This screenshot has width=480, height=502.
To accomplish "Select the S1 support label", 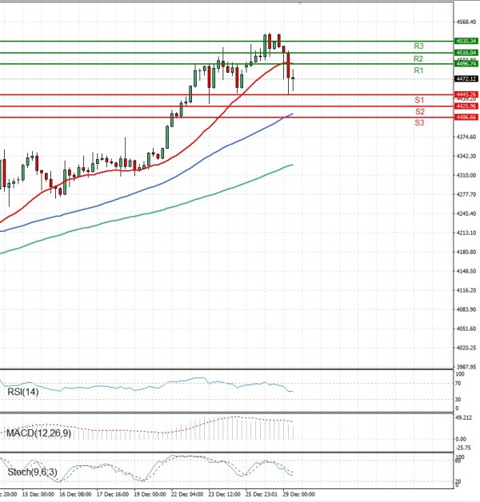I will (x=418, y=100).
